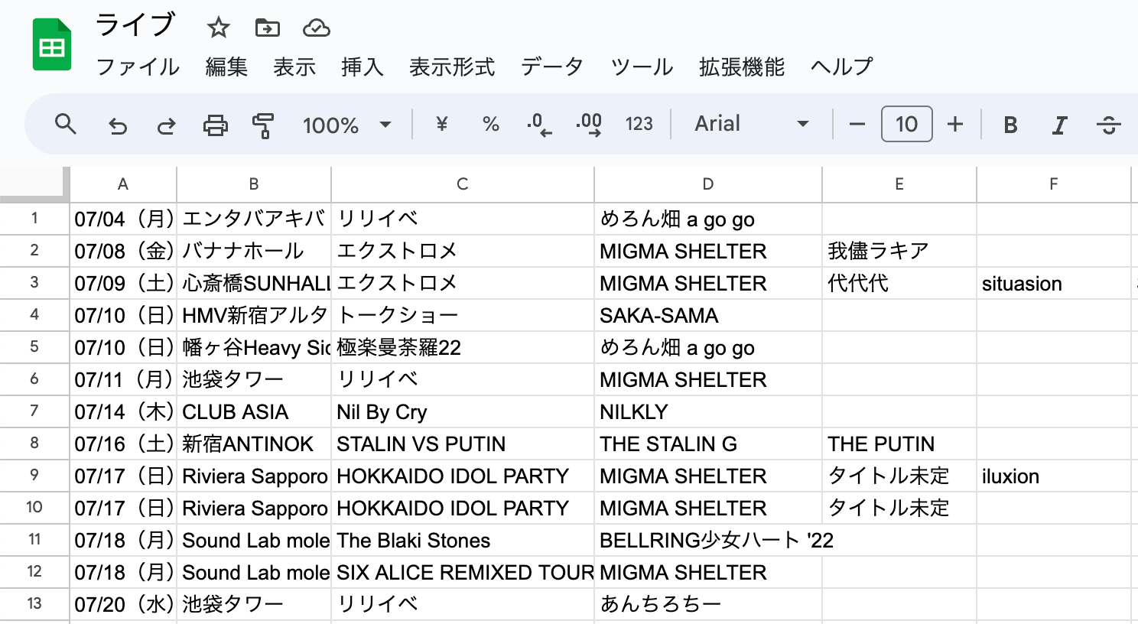Select row 13 header

pos(34,604)
